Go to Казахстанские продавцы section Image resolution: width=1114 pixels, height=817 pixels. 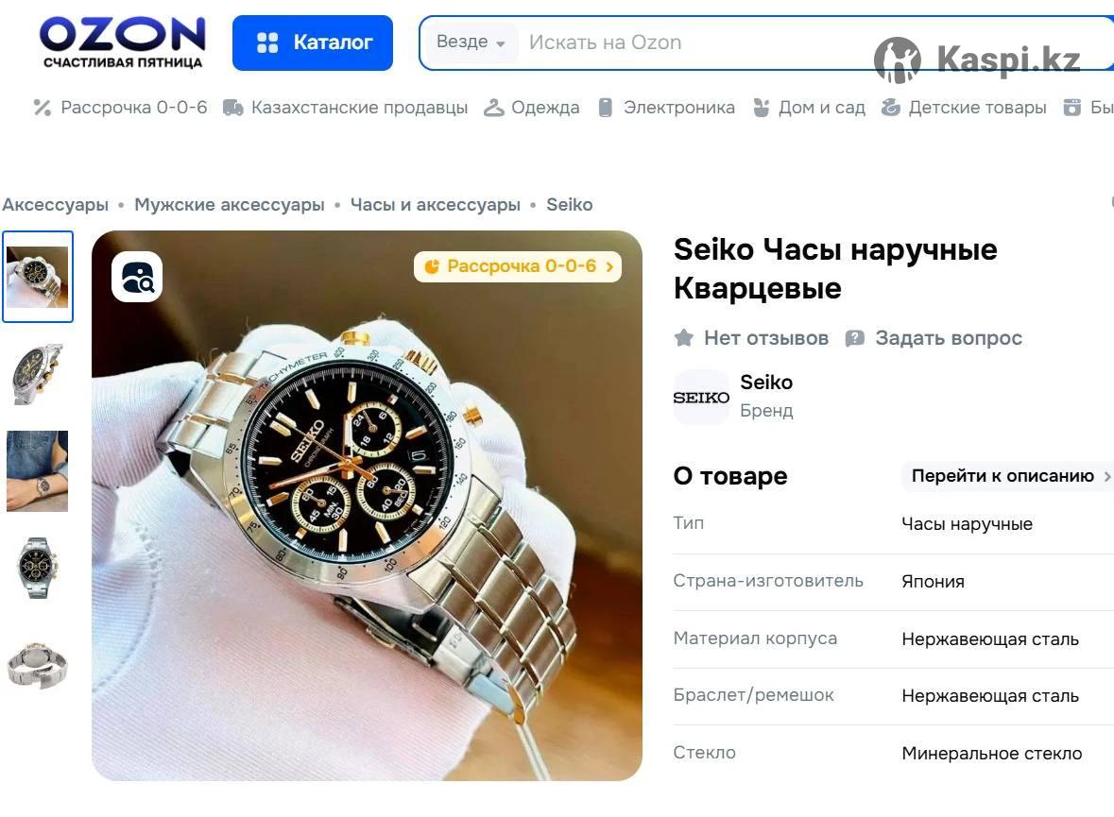[x=345, y=108]
